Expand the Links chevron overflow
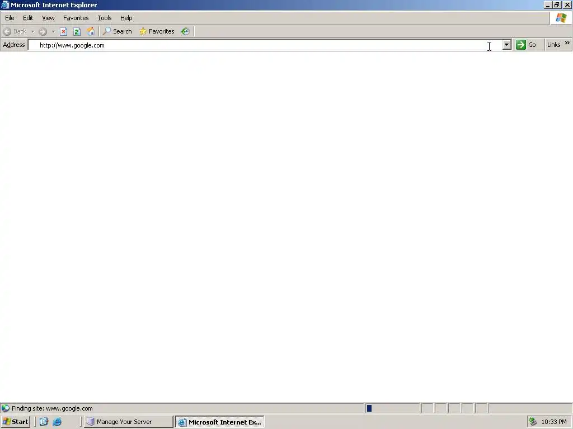This screenshot has width=573, height=429. coord(567,43)
